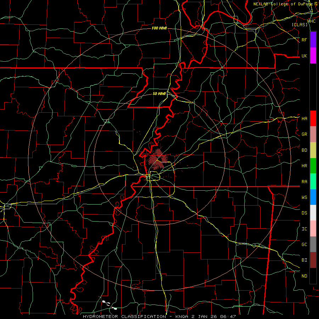Viewport: 319px width, 319px height.
Task: Click the 50 NMI range ring label
Action: pos(159,94)
